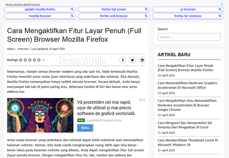Rate the article two stars

coord(25,60)
